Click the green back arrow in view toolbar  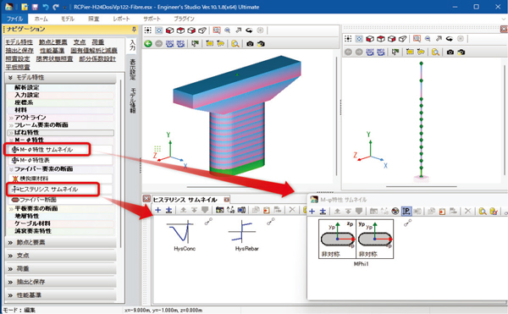point(148,43)
